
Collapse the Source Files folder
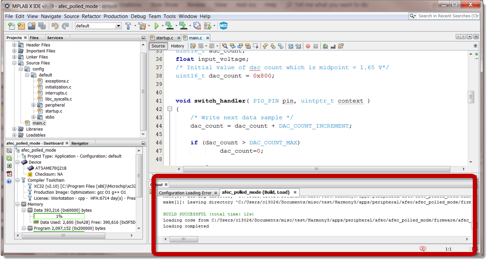pos(14,63)
